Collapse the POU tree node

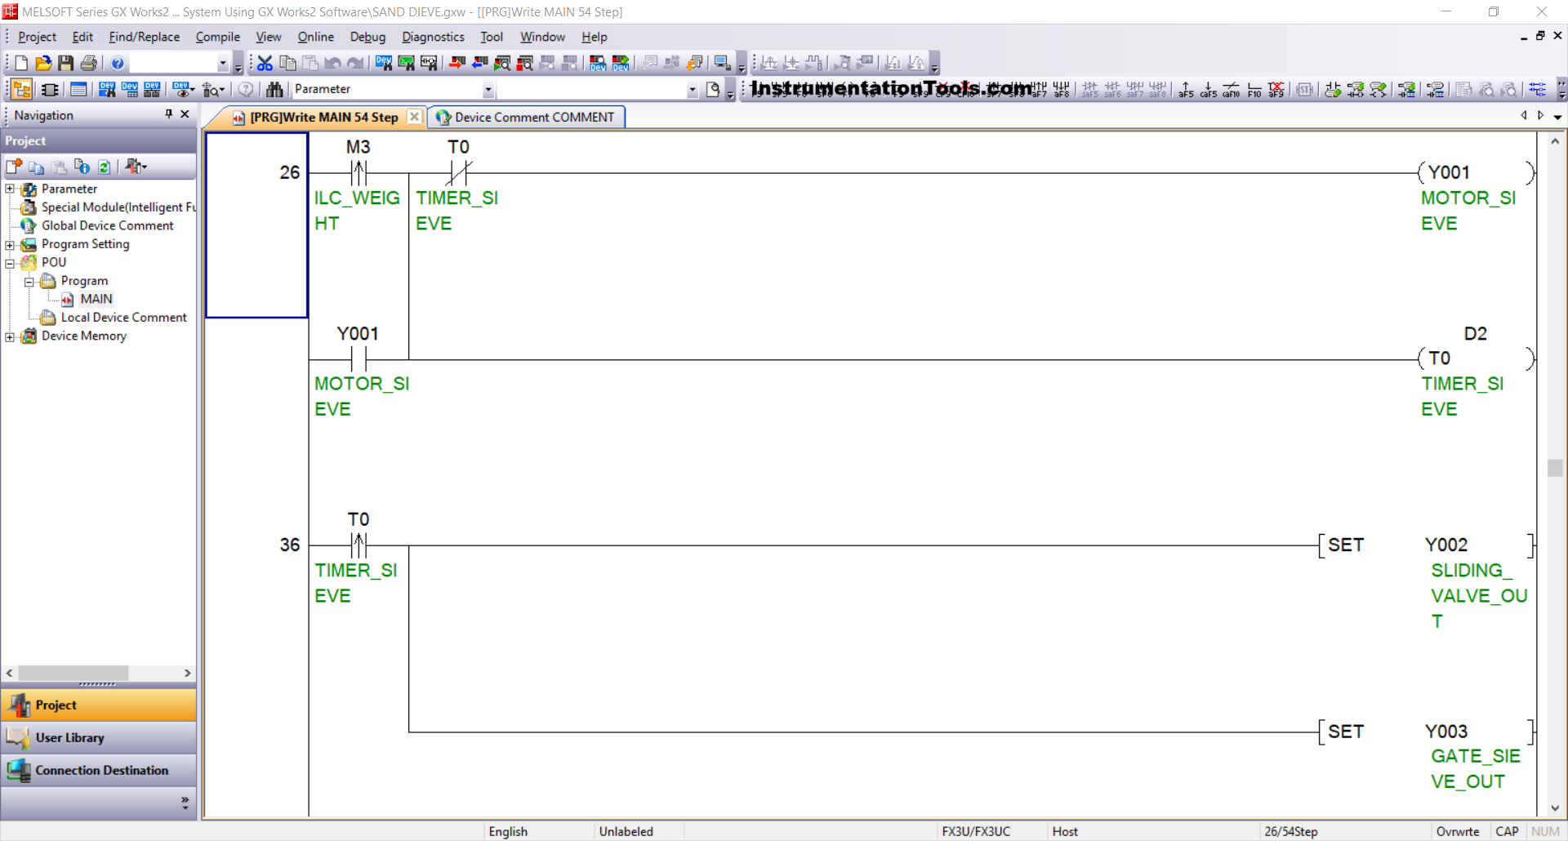pyautogui.click(x=10, y=263)
